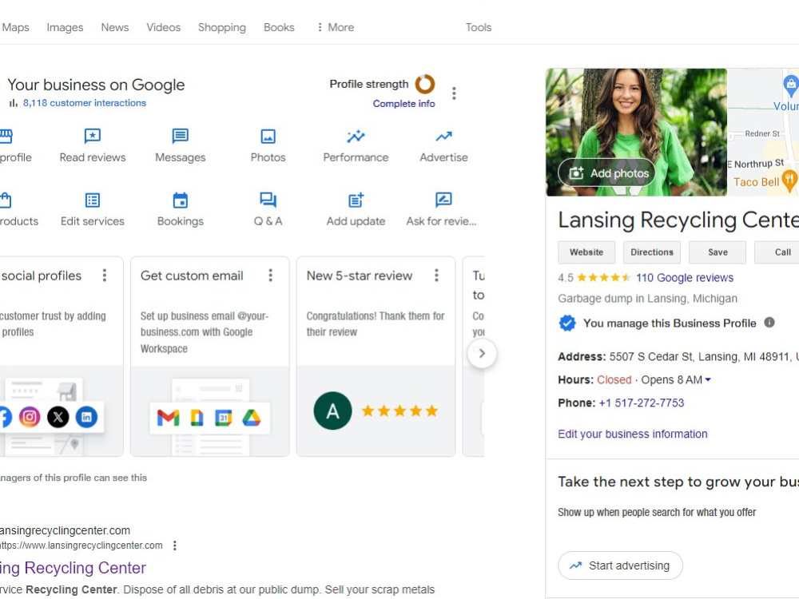Screen dimensions: 799x599
Task: Click the Gmail icon in email card
Action: pos(168,419)
